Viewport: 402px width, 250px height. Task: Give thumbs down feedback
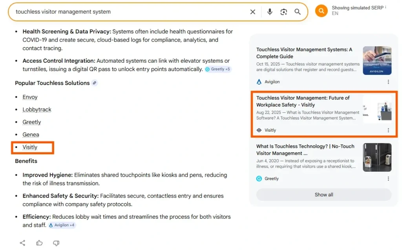56,243
